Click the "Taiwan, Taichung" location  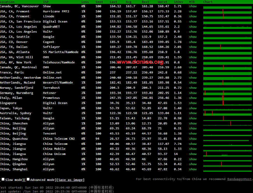point(15,118)
